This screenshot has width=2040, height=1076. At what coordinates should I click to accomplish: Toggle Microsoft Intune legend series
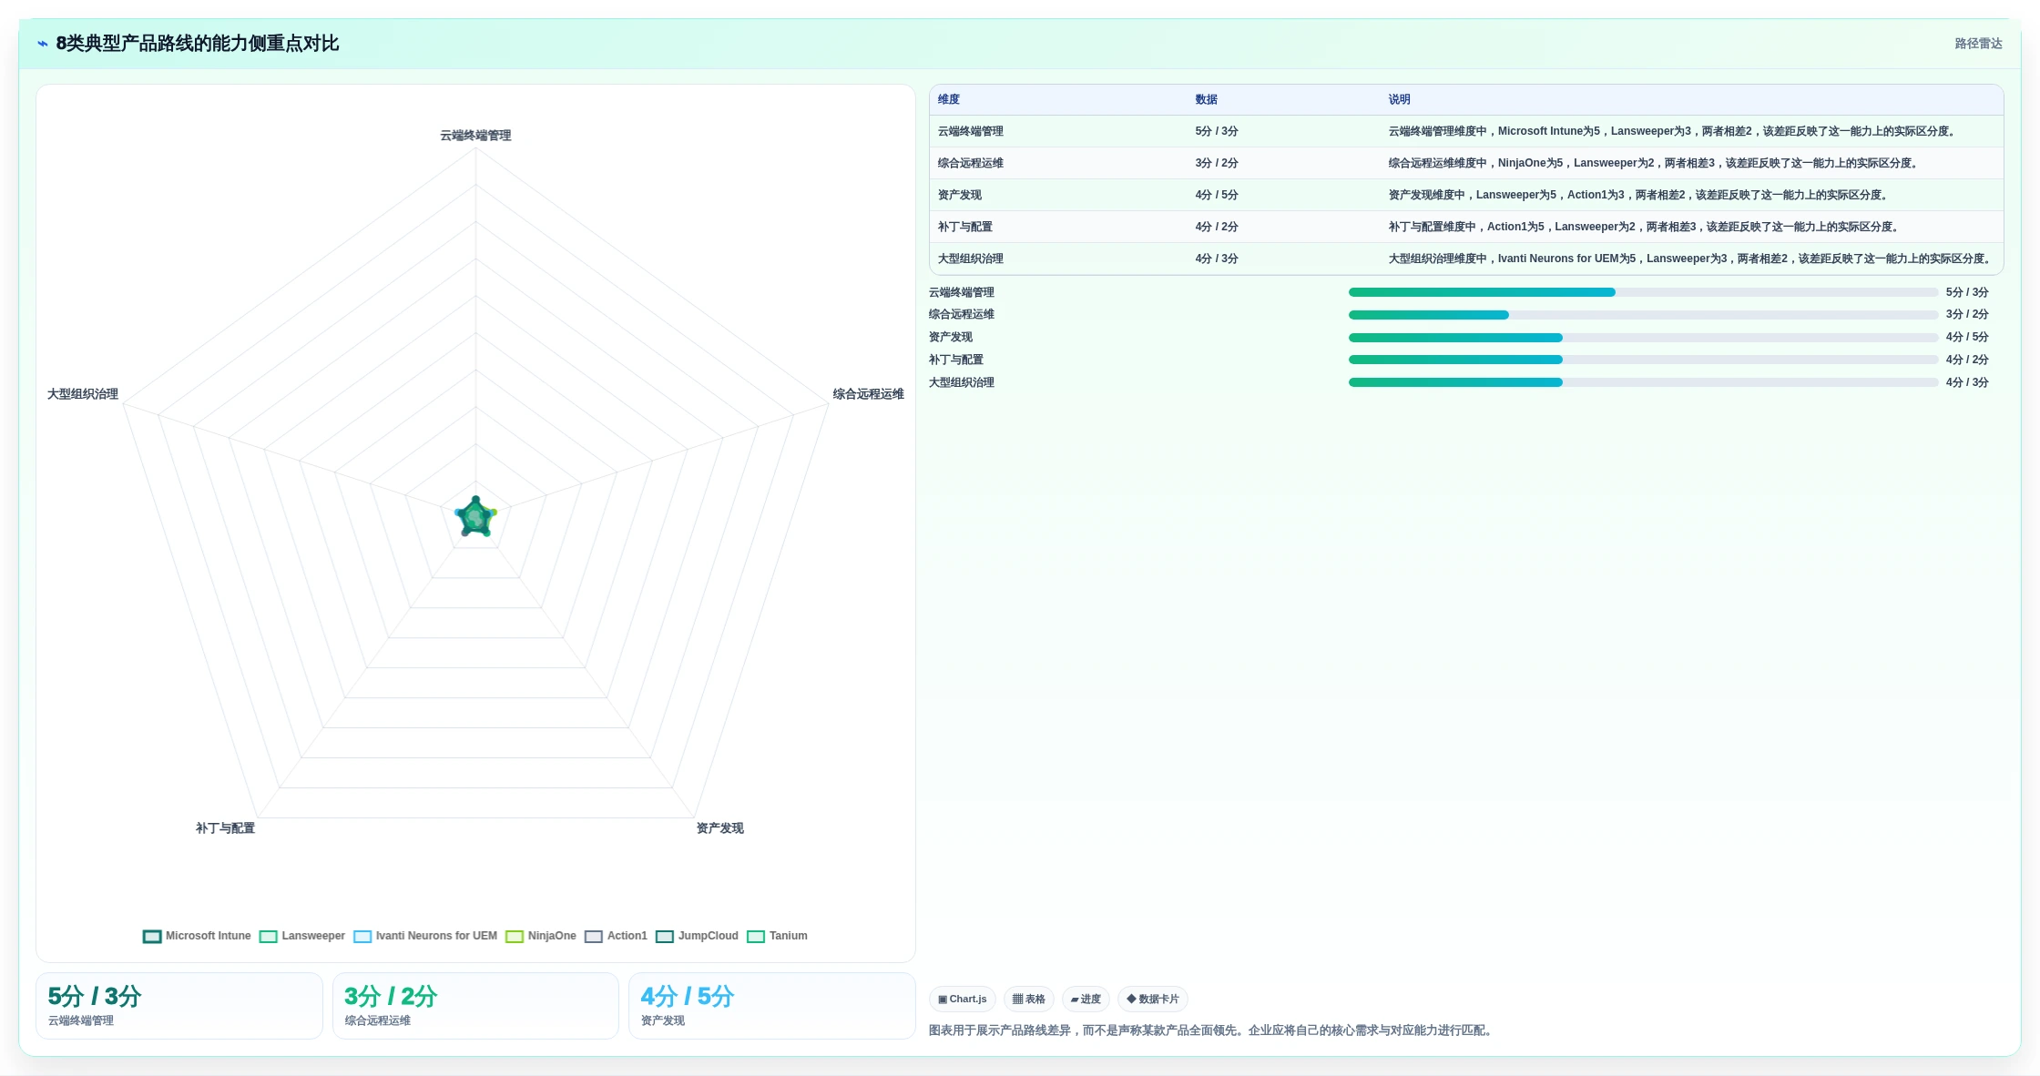point(197,936)
